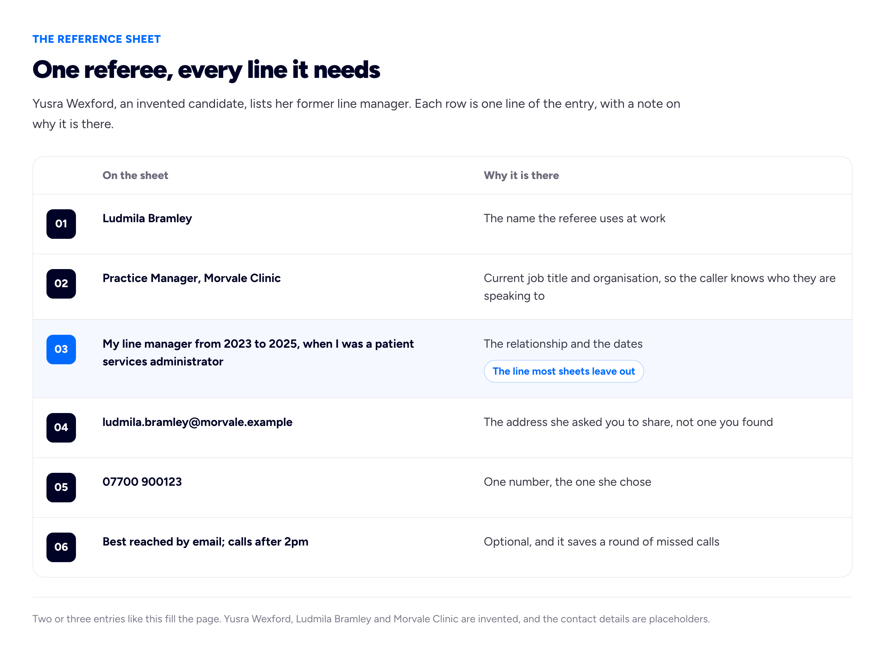Click 'The name the referee uses at work'
The height and width of the screenshot is (657, 885).
575,219
